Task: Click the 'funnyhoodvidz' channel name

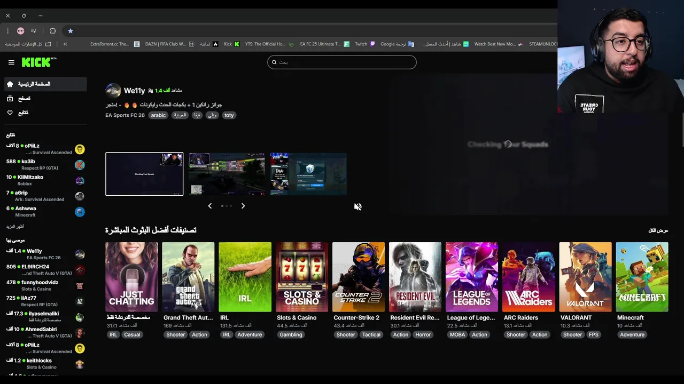Action: [x=40, y=283]
